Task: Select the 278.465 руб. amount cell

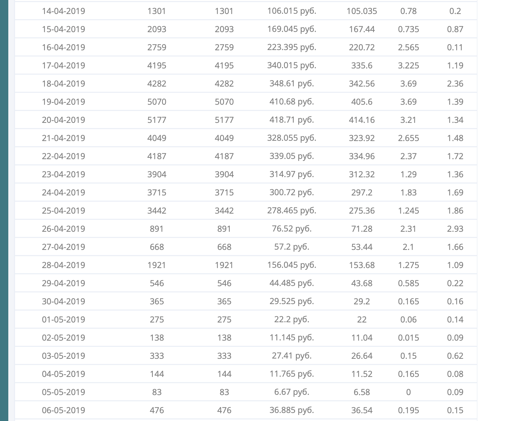Action: tap(292, 210)
